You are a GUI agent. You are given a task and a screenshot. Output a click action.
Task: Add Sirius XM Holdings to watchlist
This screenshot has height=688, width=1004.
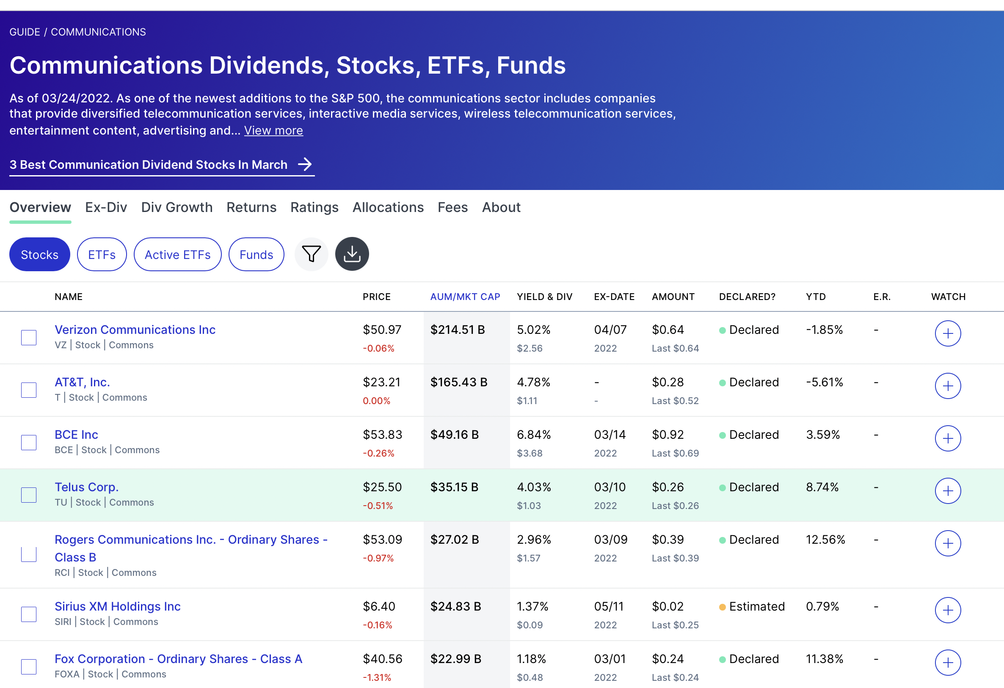click(947, 610)
